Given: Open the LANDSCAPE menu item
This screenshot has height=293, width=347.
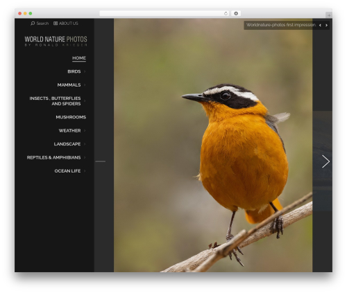Looking at the screenshot, I should point(67,144).
